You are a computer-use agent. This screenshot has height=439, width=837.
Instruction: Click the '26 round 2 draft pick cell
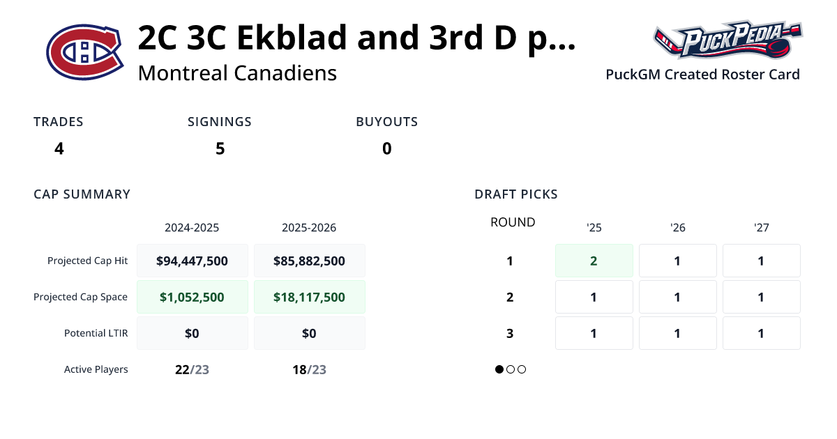[677, 296]
